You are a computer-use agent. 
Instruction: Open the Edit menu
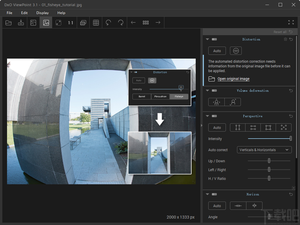pyautogui.click(x=24, y=13)
